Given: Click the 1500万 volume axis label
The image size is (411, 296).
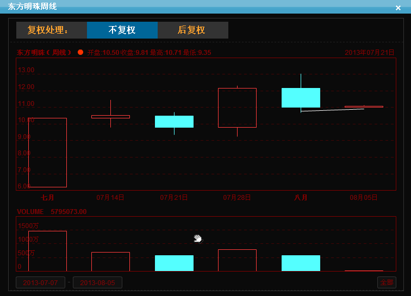Looking at the screenshot, I should point(28,225).
